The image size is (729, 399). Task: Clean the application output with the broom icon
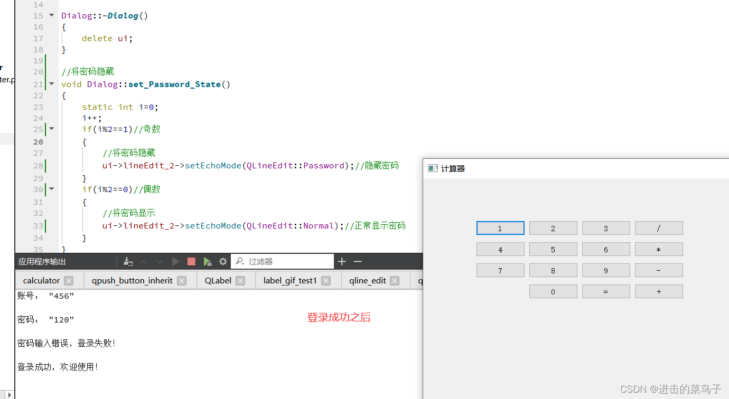[x=127, y=261]
